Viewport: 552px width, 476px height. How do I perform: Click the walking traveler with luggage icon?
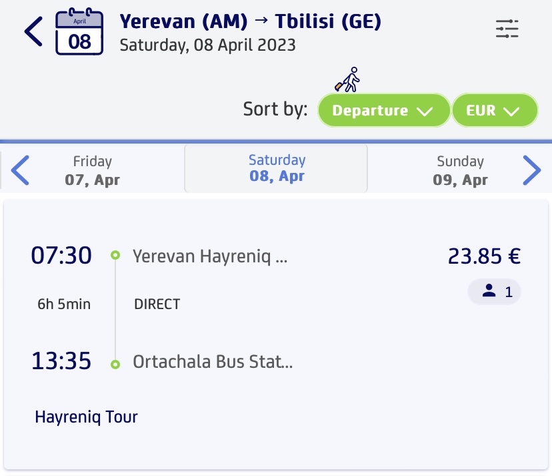(347, 79)
